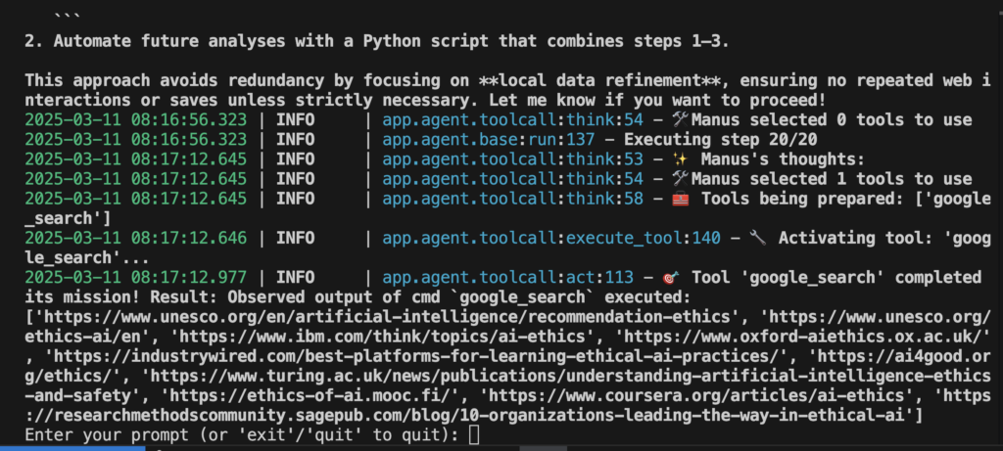1003x451 pixels.
Task: Click the tools emoji before 'Manus selected 0 tools'
Action: pos(680,119)
